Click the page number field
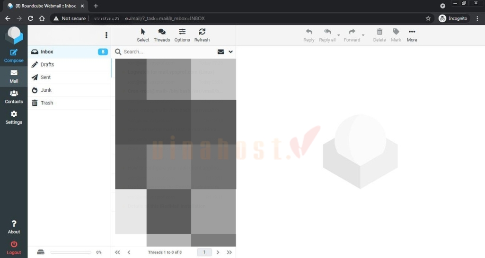 point(204,252)
